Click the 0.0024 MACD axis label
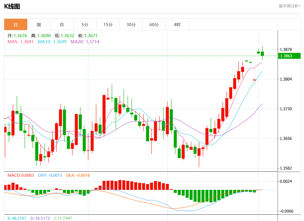The height and width of the screenshot is (221, 304). pos(286,181)
